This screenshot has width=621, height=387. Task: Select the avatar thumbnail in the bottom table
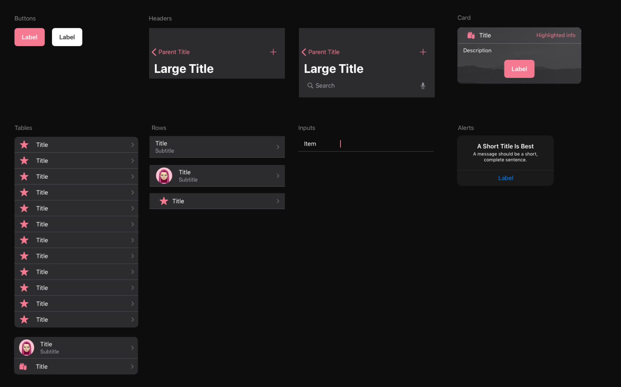coord(27,348)
